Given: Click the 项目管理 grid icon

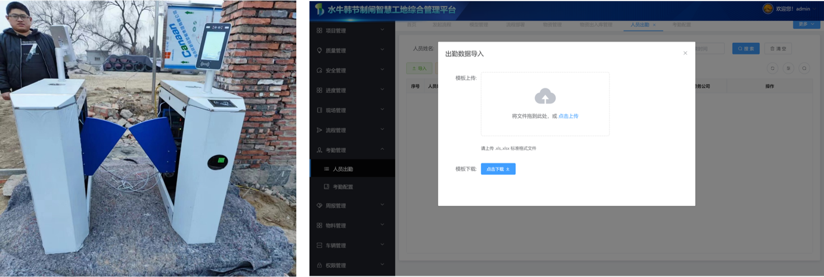Looking at the screenshot, I should [320, 30].
